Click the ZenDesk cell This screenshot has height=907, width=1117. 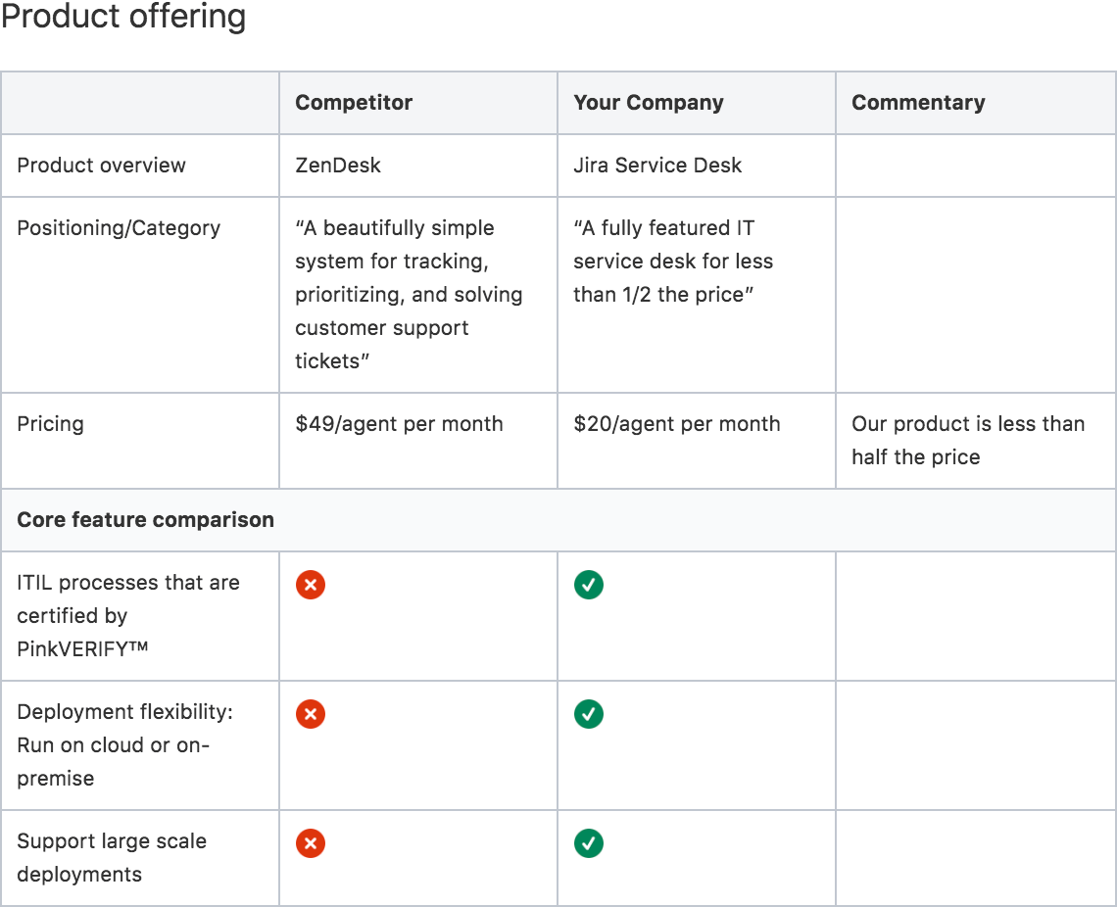[x=338, y=166]
